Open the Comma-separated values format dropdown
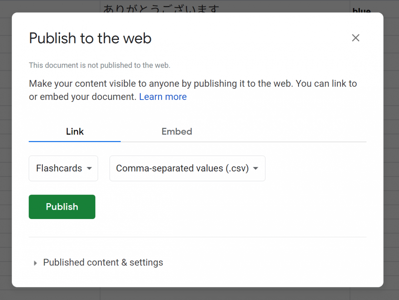The width and height of the screenshot is (399, 300). tap(187, 169)
